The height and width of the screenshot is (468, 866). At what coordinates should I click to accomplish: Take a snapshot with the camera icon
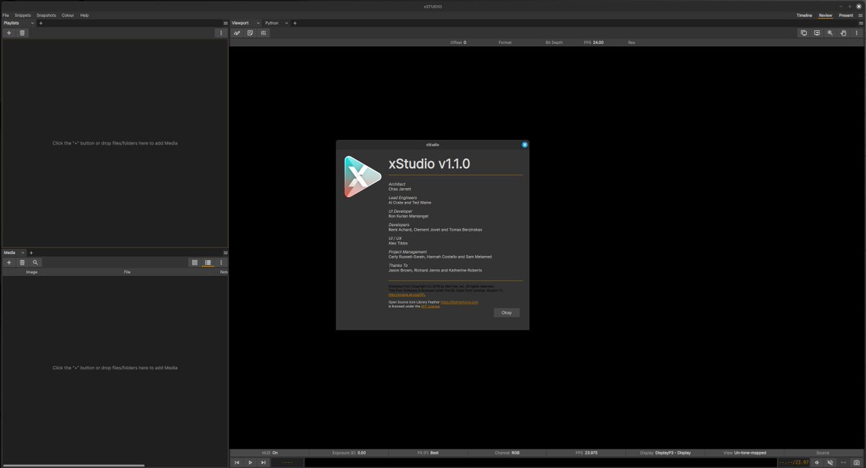tap(857, 462)
